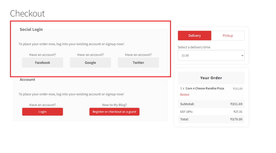Image resolution: width=276 pixels, height=153 pixels.
Task: Select the Delivery tab
Action: pos(195,36)
